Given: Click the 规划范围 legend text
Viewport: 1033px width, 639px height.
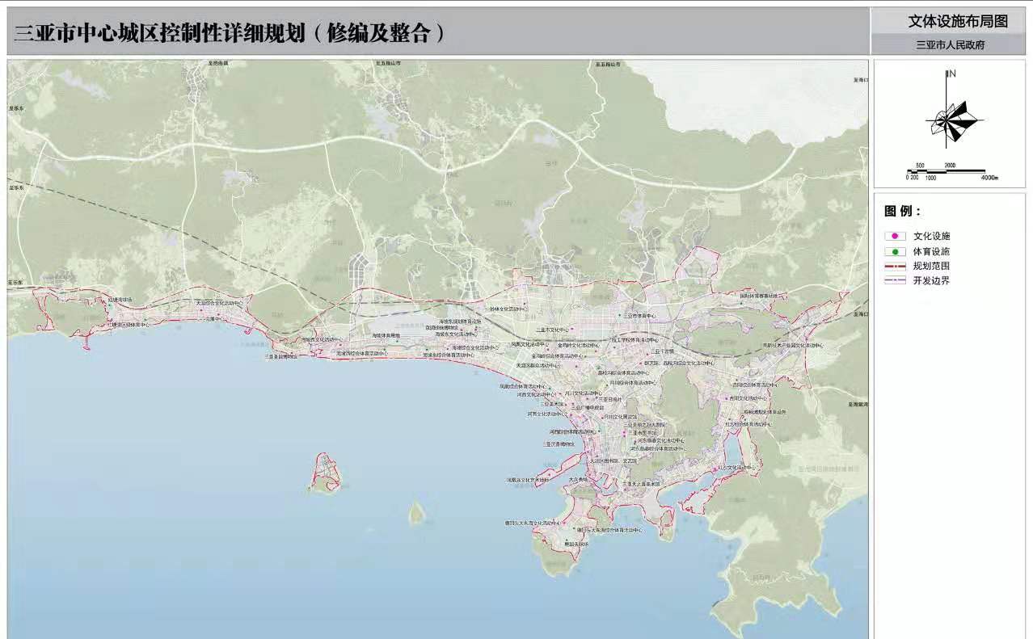Looking at the screenshot, I should click(x=931, y=266).
